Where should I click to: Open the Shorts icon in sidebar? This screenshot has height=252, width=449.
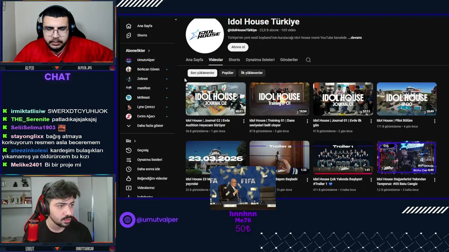coord(129,35)
